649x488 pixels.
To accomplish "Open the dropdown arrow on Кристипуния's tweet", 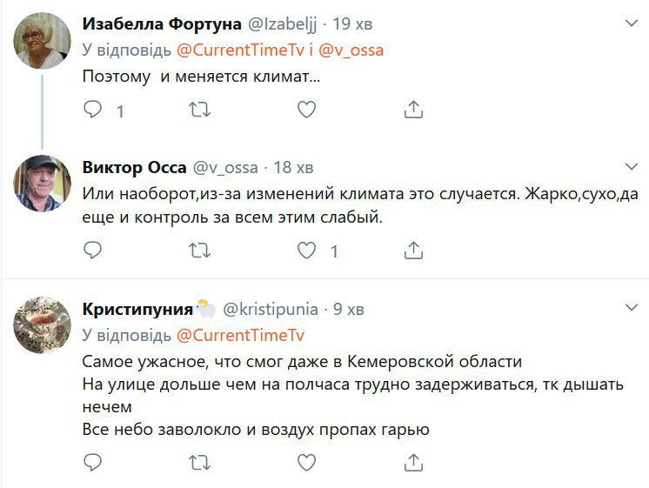I will click(632, 309).
